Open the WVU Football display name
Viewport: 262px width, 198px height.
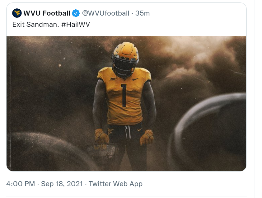point(47,13)
